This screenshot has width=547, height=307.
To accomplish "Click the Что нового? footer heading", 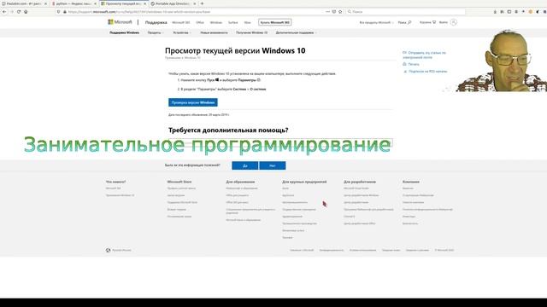I will tap(116, 182).
